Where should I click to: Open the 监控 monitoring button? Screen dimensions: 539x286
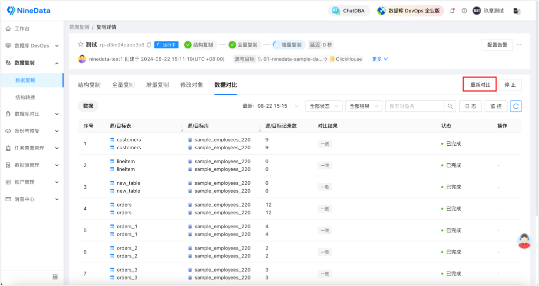coord(496,106)
